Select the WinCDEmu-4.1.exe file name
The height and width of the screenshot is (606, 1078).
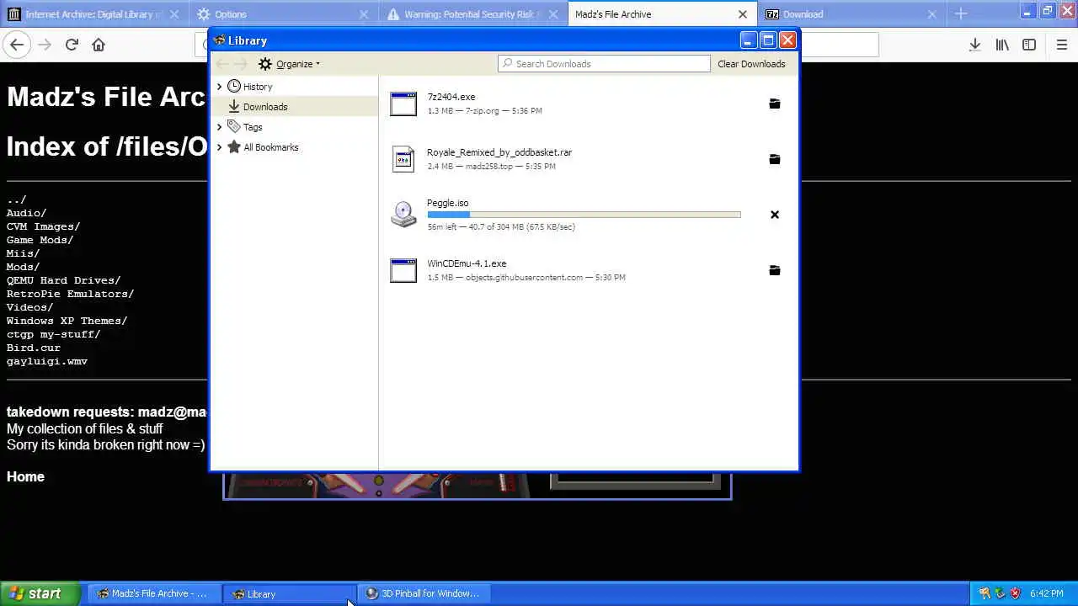coord(467,263)
